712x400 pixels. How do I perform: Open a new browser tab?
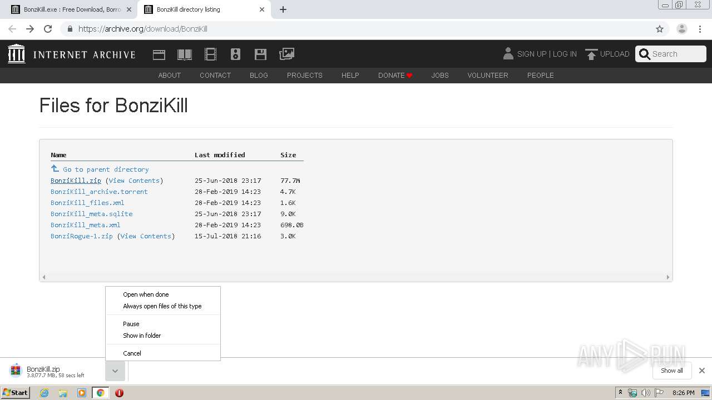tap(283, 9)
